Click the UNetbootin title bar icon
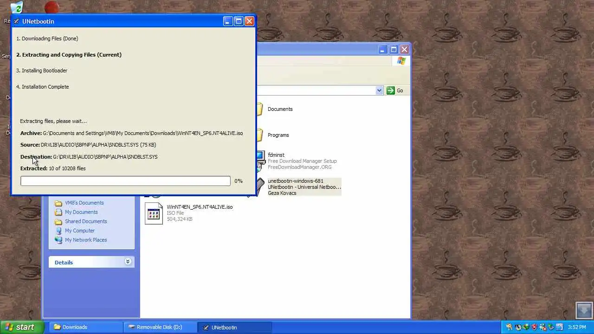594x334 pixels. coord(16,21)
